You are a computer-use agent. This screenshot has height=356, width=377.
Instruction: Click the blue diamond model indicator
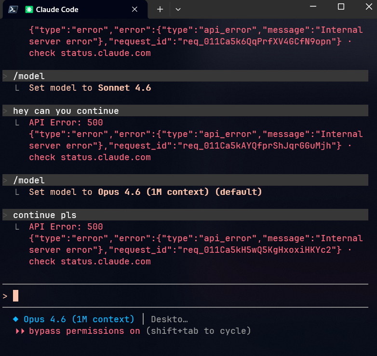point(15,319)
